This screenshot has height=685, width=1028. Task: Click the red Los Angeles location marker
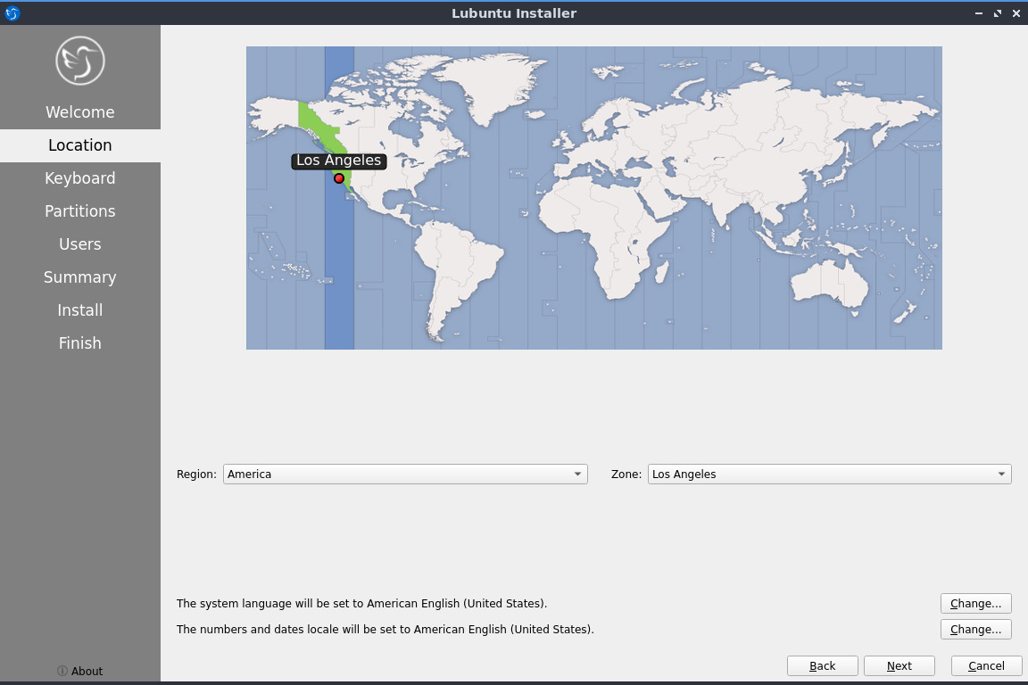(x=339, y=178)
